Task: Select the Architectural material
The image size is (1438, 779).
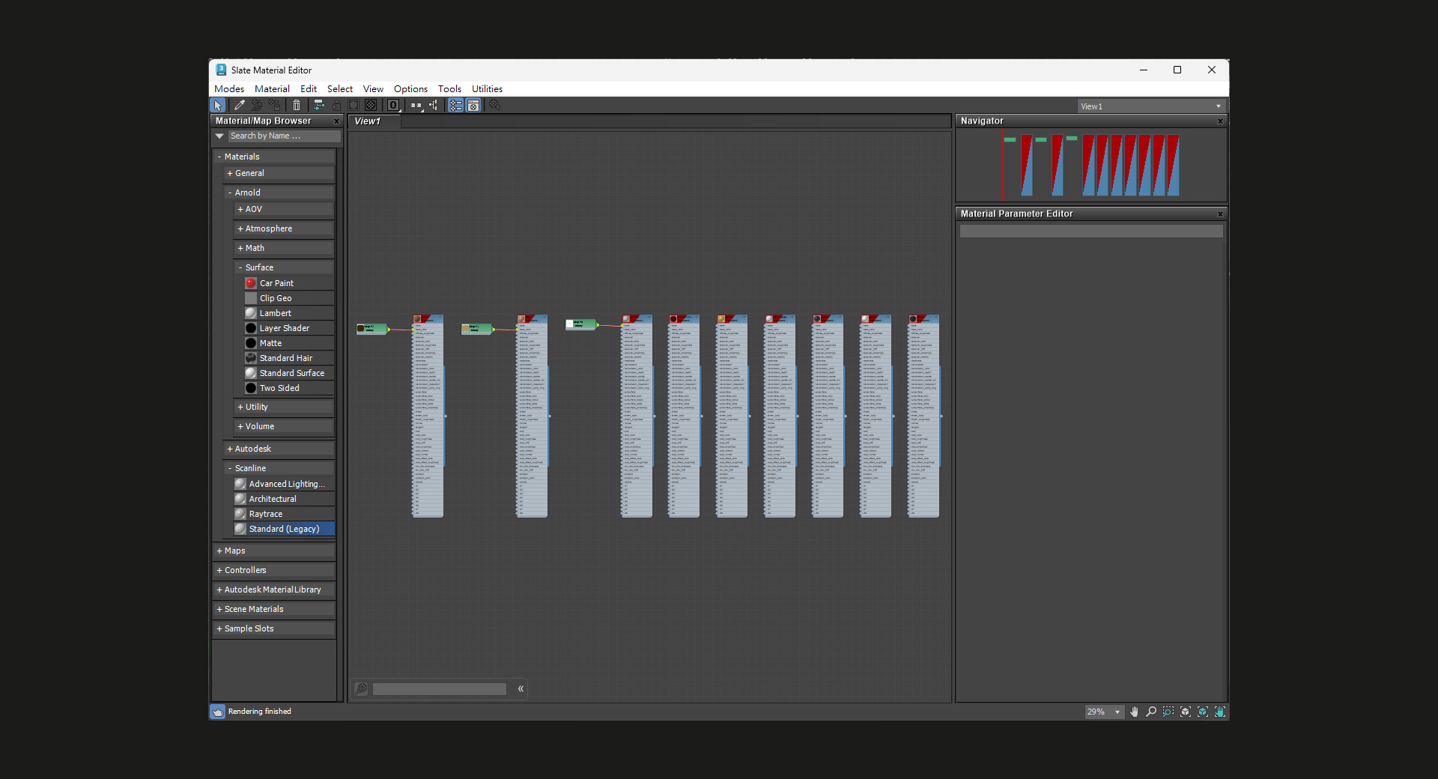Action: [x=284, y=499]
